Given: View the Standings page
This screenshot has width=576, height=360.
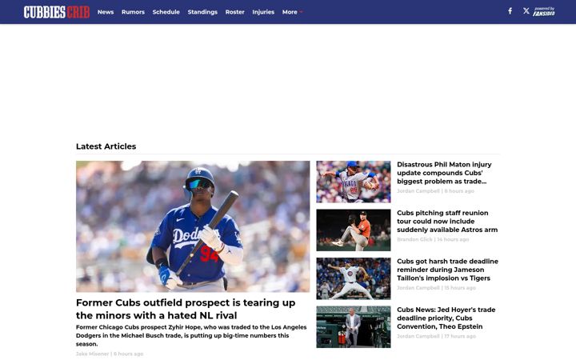Looking at the screenshot, I should pos(202,12).
